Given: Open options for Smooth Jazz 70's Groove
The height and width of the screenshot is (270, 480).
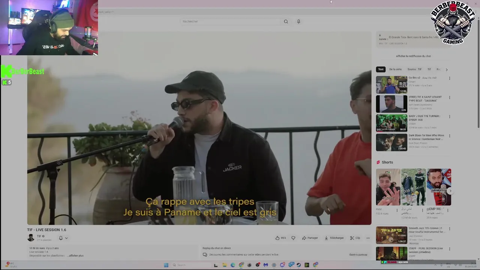Looking at the screenshot, I should click(x=449, y=229).
